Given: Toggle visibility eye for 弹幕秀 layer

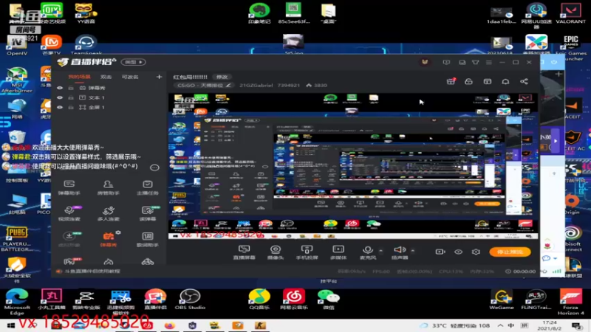Looking at the screenshot, I should pyautogui.click(x=60, y=88).
